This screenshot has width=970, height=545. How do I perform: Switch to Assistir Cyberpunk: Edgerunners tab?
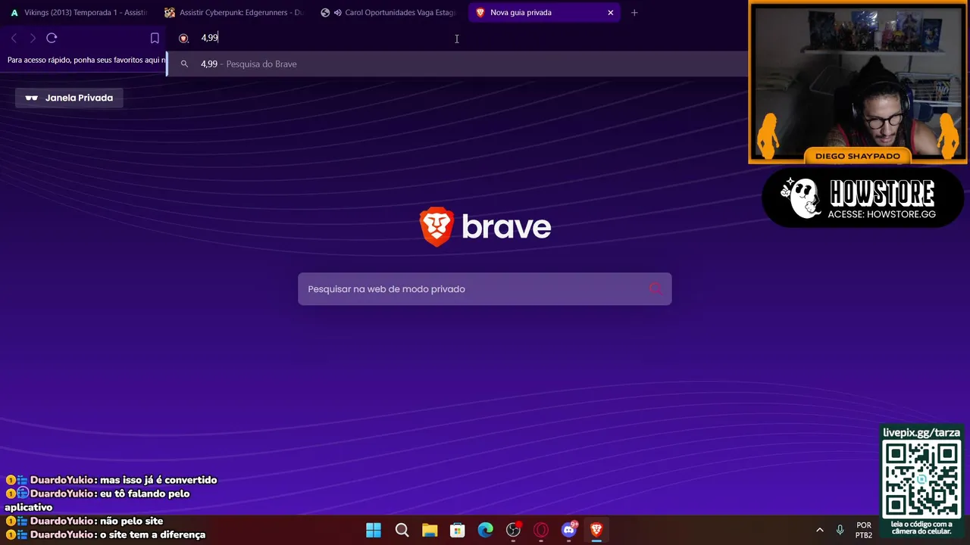[x=234, y=12]
